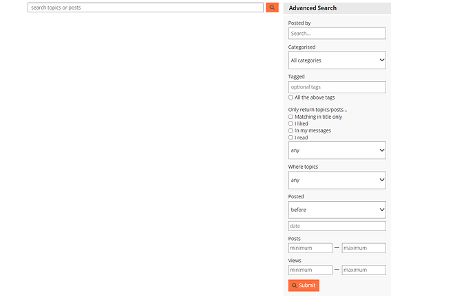Enable All the above tags checkbox

[291, 97]
